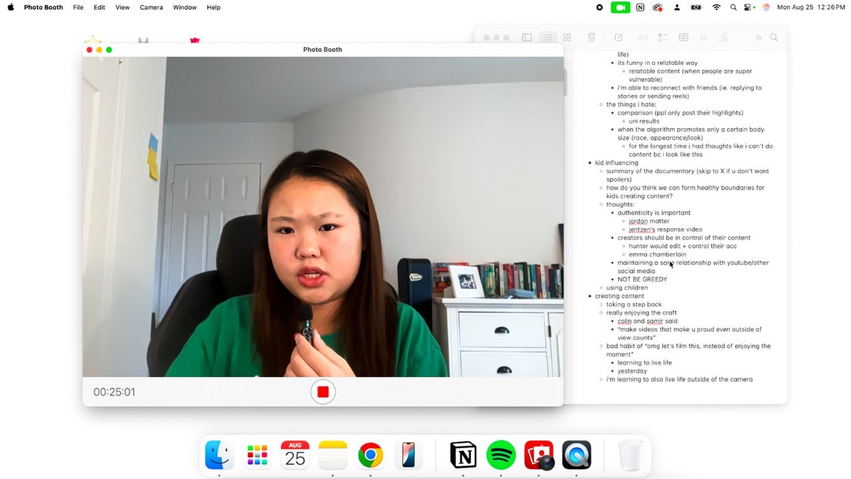
Task: Switch Notes to gallery view
Action: point(567,38)
